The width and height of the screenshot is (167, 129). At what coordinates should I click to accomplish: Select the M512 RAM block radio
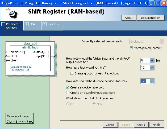pos(68,104)
